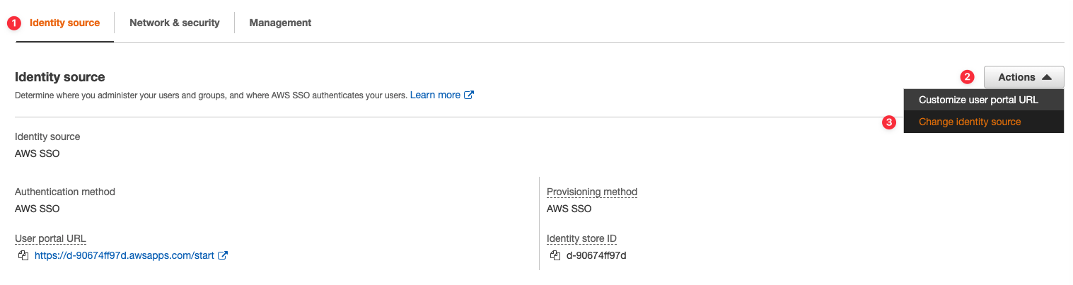This screenshot has height=285, width=1073.
Task: Choose Customize user portal URL
Action: click(978, 100)
